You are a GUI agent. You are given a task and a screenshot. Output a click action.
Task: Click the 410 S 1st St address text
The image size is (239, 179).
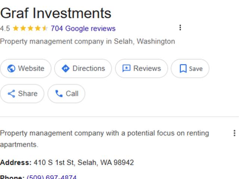coord(84,163)
